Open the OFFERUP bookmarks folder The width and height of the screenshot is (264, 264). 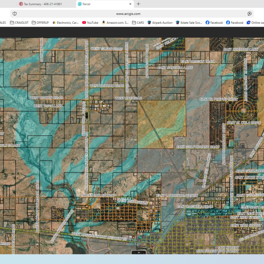[40, 22]
